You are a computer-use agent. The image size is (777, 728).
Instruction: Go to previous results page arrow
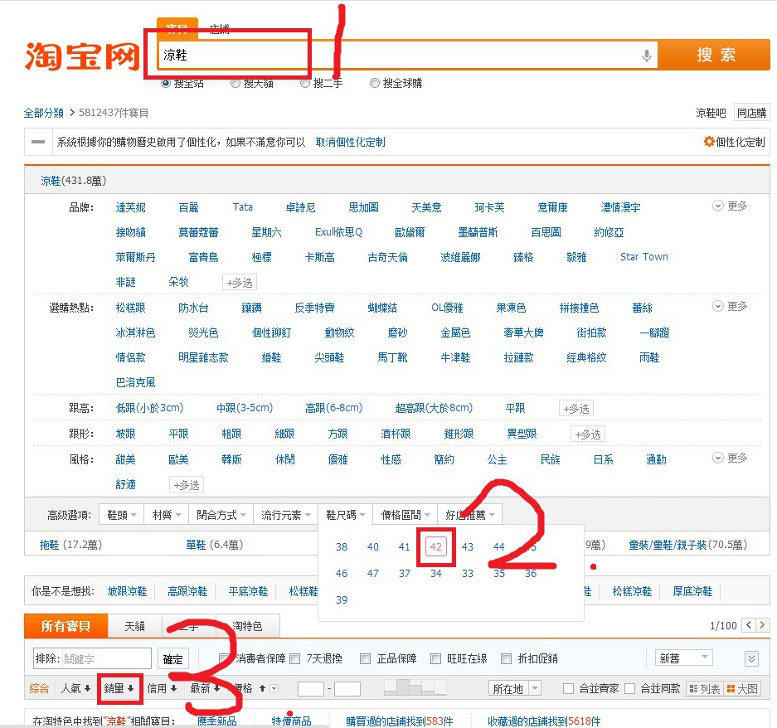click(749, 625)
